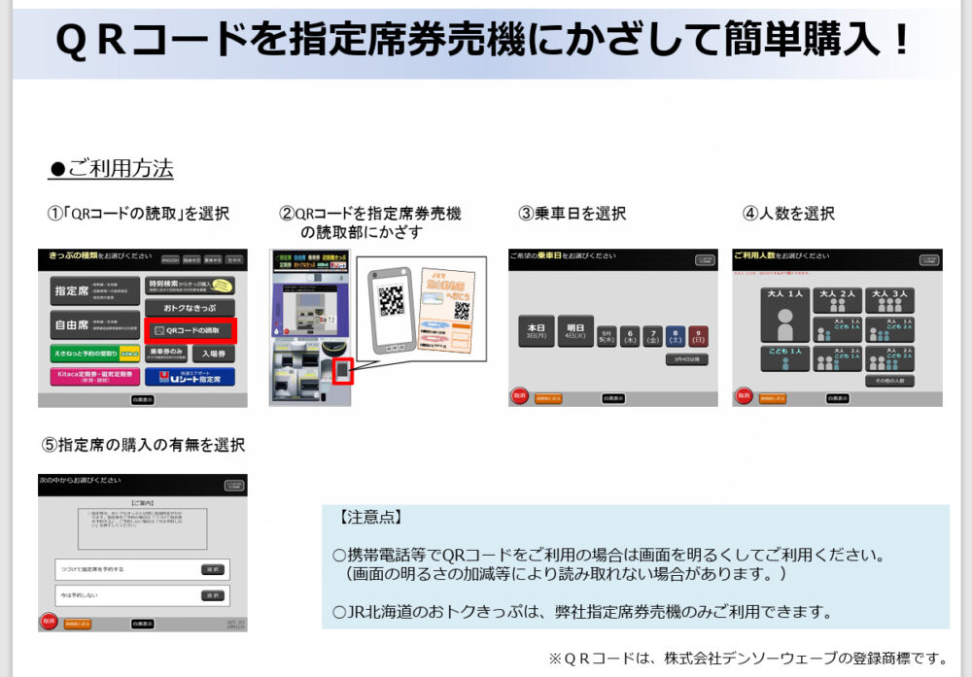Viewport: 972px width, 677px height.
Task: Choose こども 1人 single child option
Action: click(784, 358)
